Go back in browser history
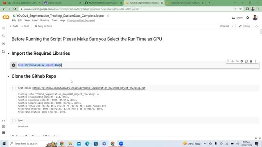 pyautogui.click(x=4, y=9)
